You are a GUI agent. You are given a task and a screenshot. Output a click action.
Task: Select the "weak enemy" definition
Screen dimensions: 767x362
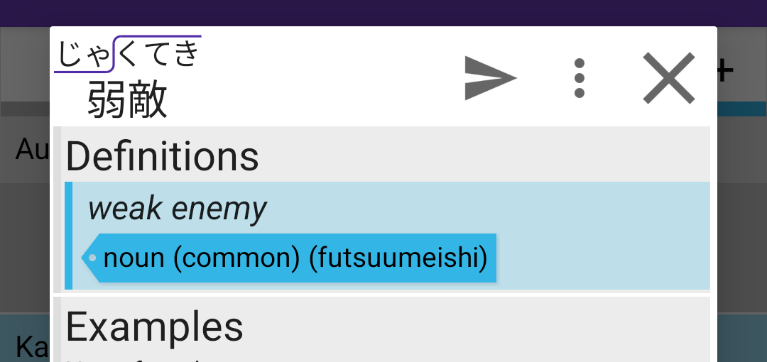(178, 209)
